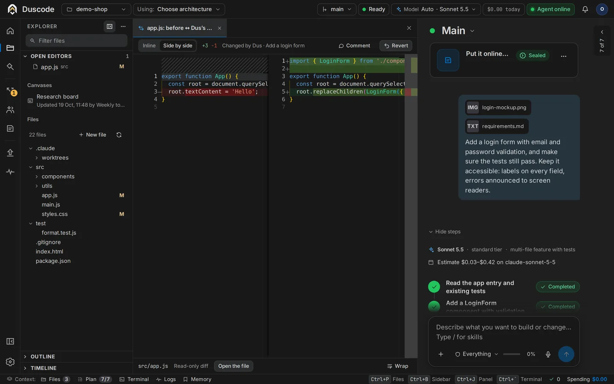This screenshot has height=384, width=614.
Task: Select Side by side diff view
Action: point(178,46)
